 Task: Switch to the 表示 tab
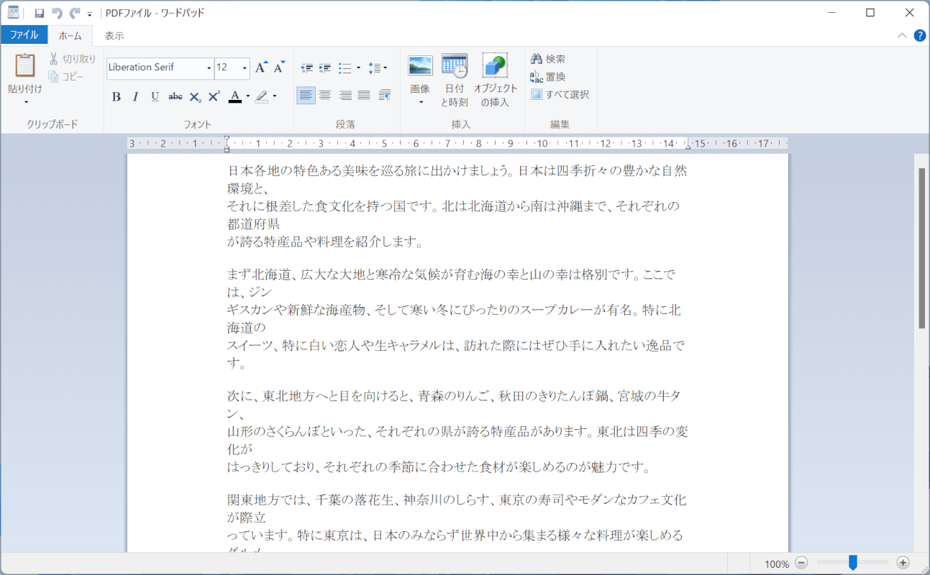pos(114,35)
